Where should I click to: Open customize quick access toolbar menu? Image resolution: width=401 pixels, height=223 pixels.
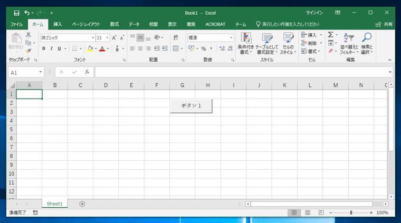[x=51, y=13]
